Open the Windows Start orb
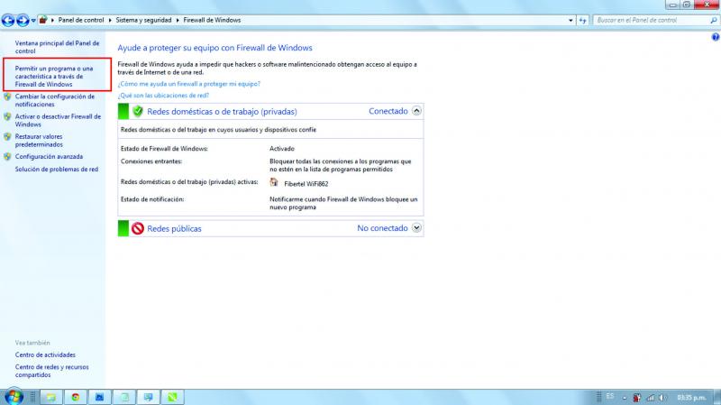 click(13, 397)
